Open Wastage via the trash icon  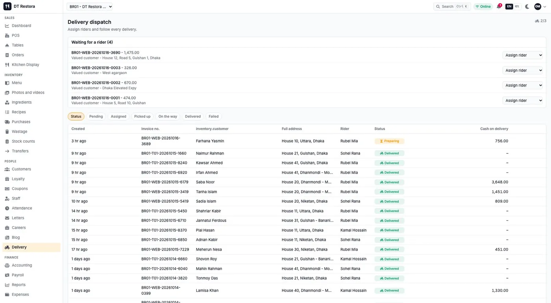tap(7, 131)
